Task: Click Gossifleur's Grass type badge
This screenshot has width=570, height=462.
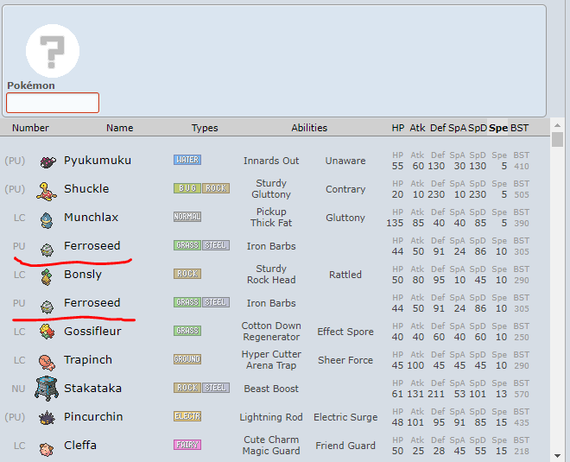Action: [x=187, y=331]
